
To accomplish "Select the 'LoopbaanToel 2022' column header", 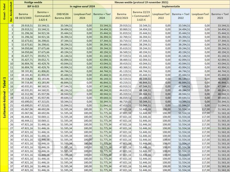I will coord(161,16).
